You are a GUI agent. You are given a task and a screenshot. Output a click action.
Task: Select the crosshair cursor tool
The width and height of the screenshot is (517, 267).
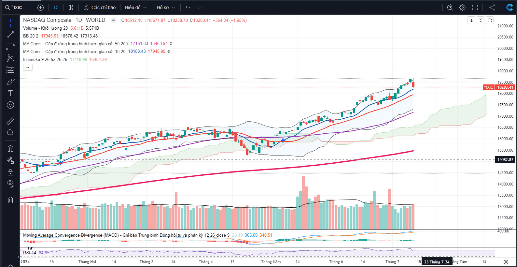coord(10,23)
